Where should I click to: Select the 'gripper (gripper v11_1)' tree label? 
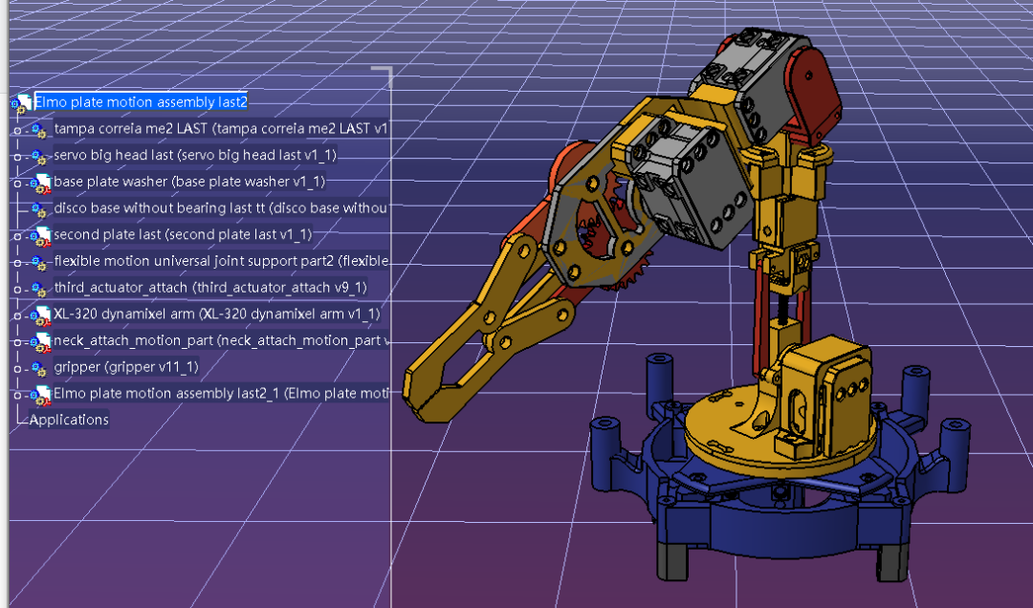pos(126,367)
